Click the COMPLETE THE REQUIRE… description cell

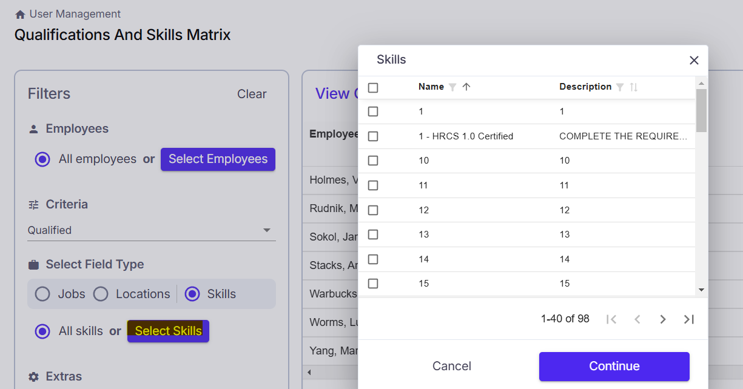pos(624,136)
